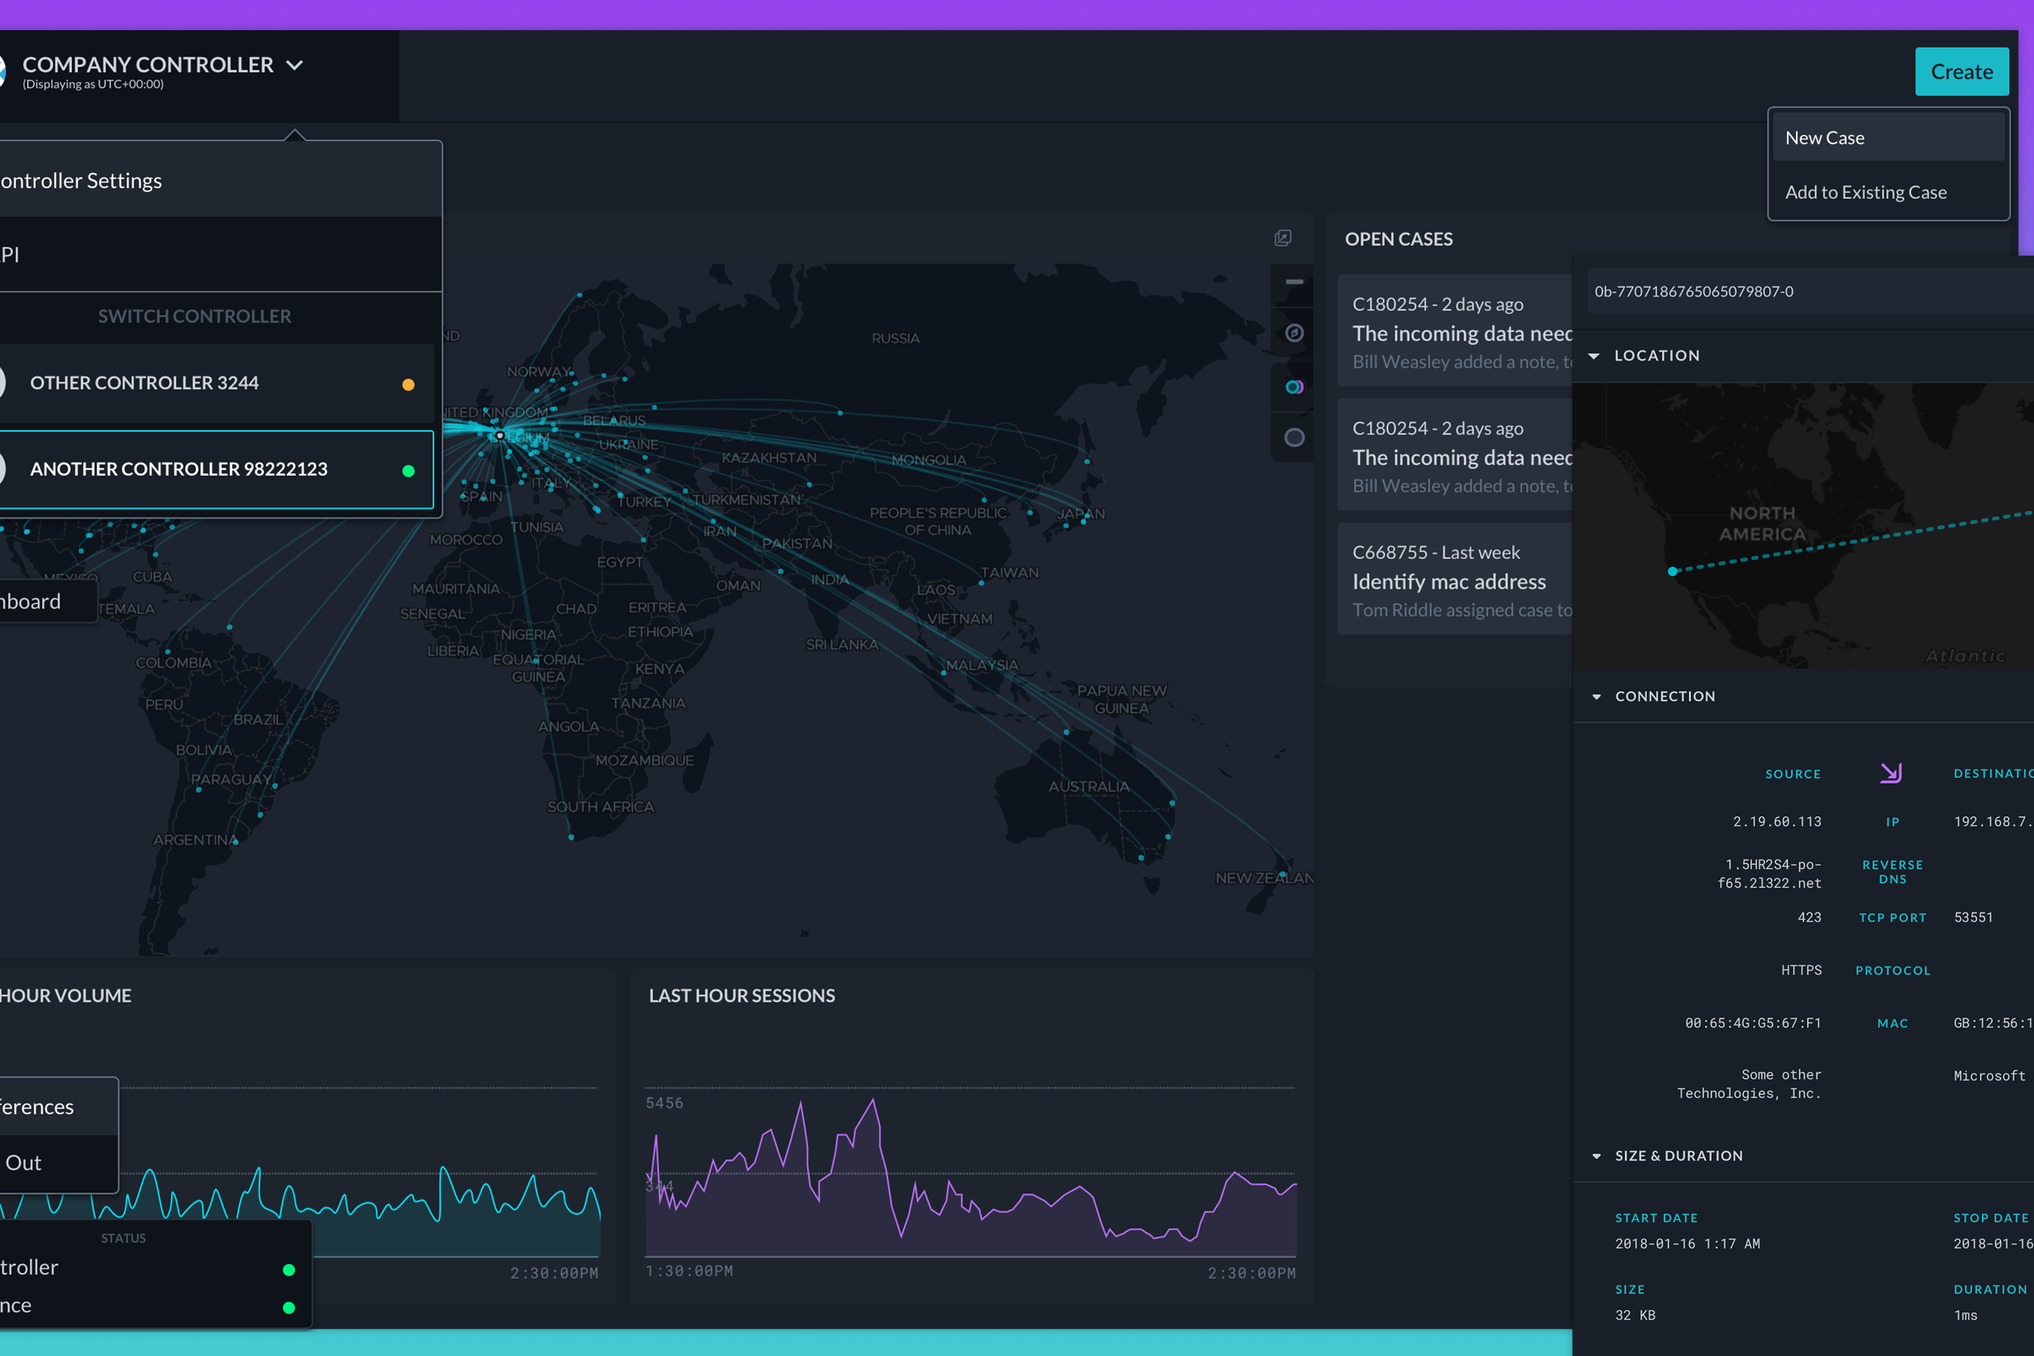Switch to Other Controller 3244
Viewport: 2034px width, 1356px height.
pos(216,383)
